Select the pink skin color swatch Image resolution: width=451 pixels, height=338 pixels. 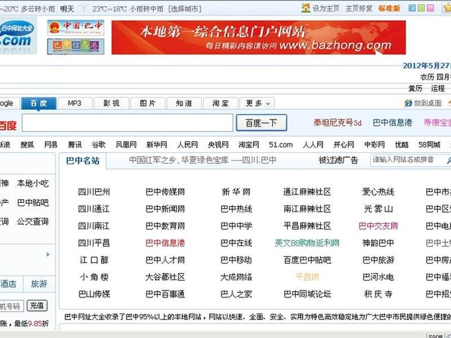click(x=430, y=8)
